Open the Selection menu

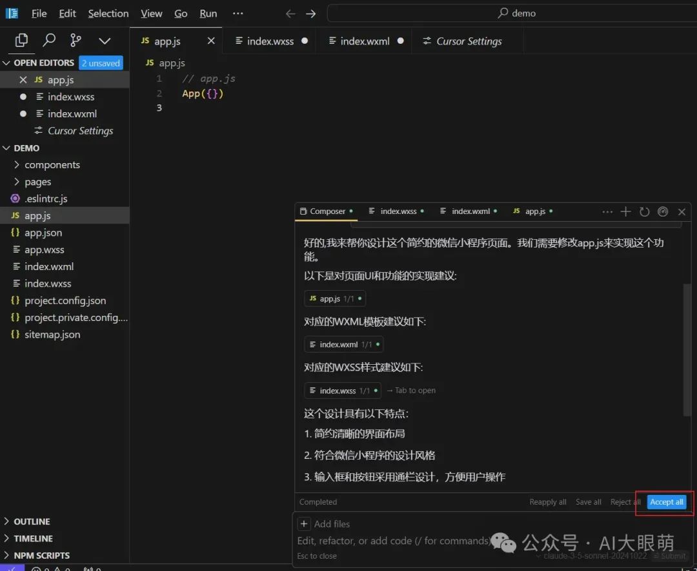point(108,14)
